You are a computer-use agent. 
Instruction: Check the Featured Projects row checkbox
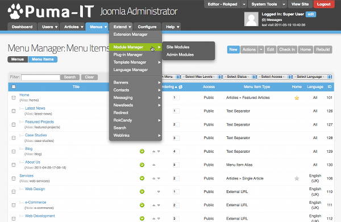[x=14, y=124]
